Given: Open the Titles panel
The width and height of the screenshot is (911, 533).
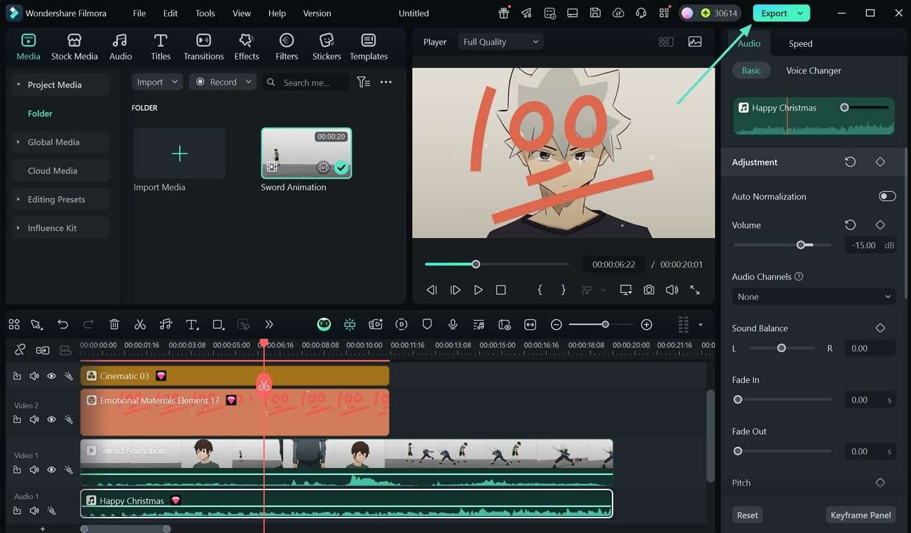Looking at the screenshot, I should click(x=160, y=47).
